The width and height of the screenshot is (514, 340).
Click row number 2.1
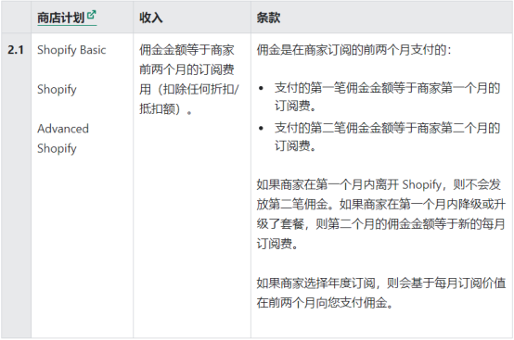(x=16, y=50)
